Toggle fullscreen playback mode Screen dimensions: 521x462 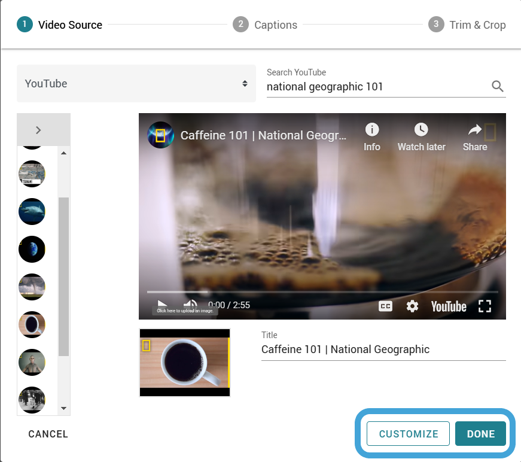[x=485, y=306]
